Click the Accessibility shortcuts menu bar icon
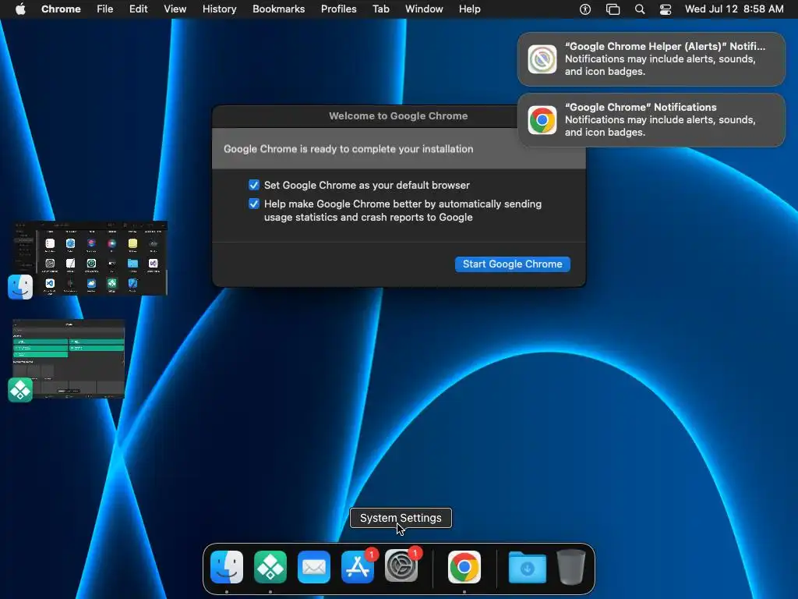798x599 pixels. 585,9
